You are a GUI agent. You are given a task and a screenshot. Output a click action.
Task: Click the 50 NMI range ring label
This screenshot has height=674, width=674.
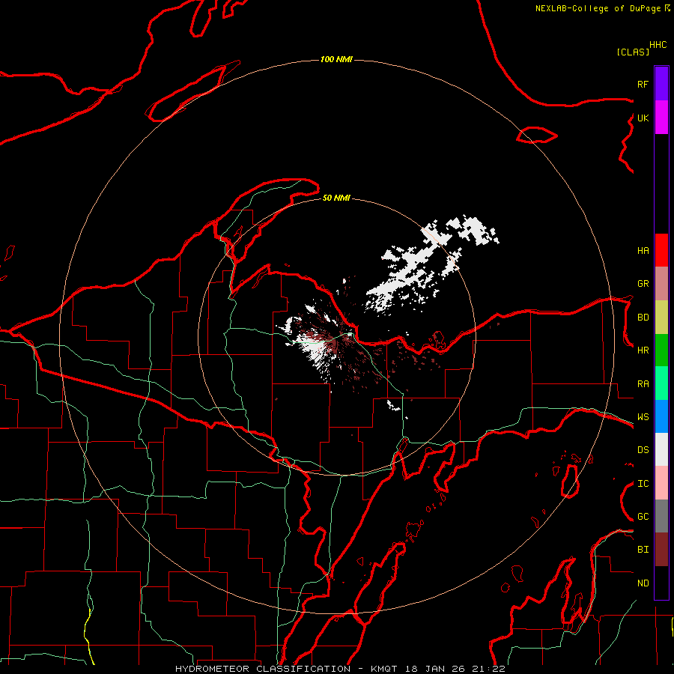point(336,198)
